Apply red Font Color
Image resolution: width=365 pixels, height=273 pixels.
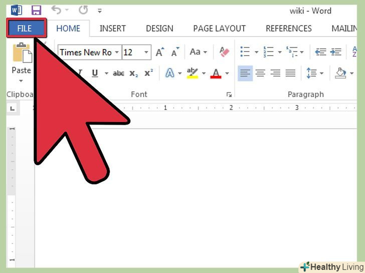[x=216, y=73]
